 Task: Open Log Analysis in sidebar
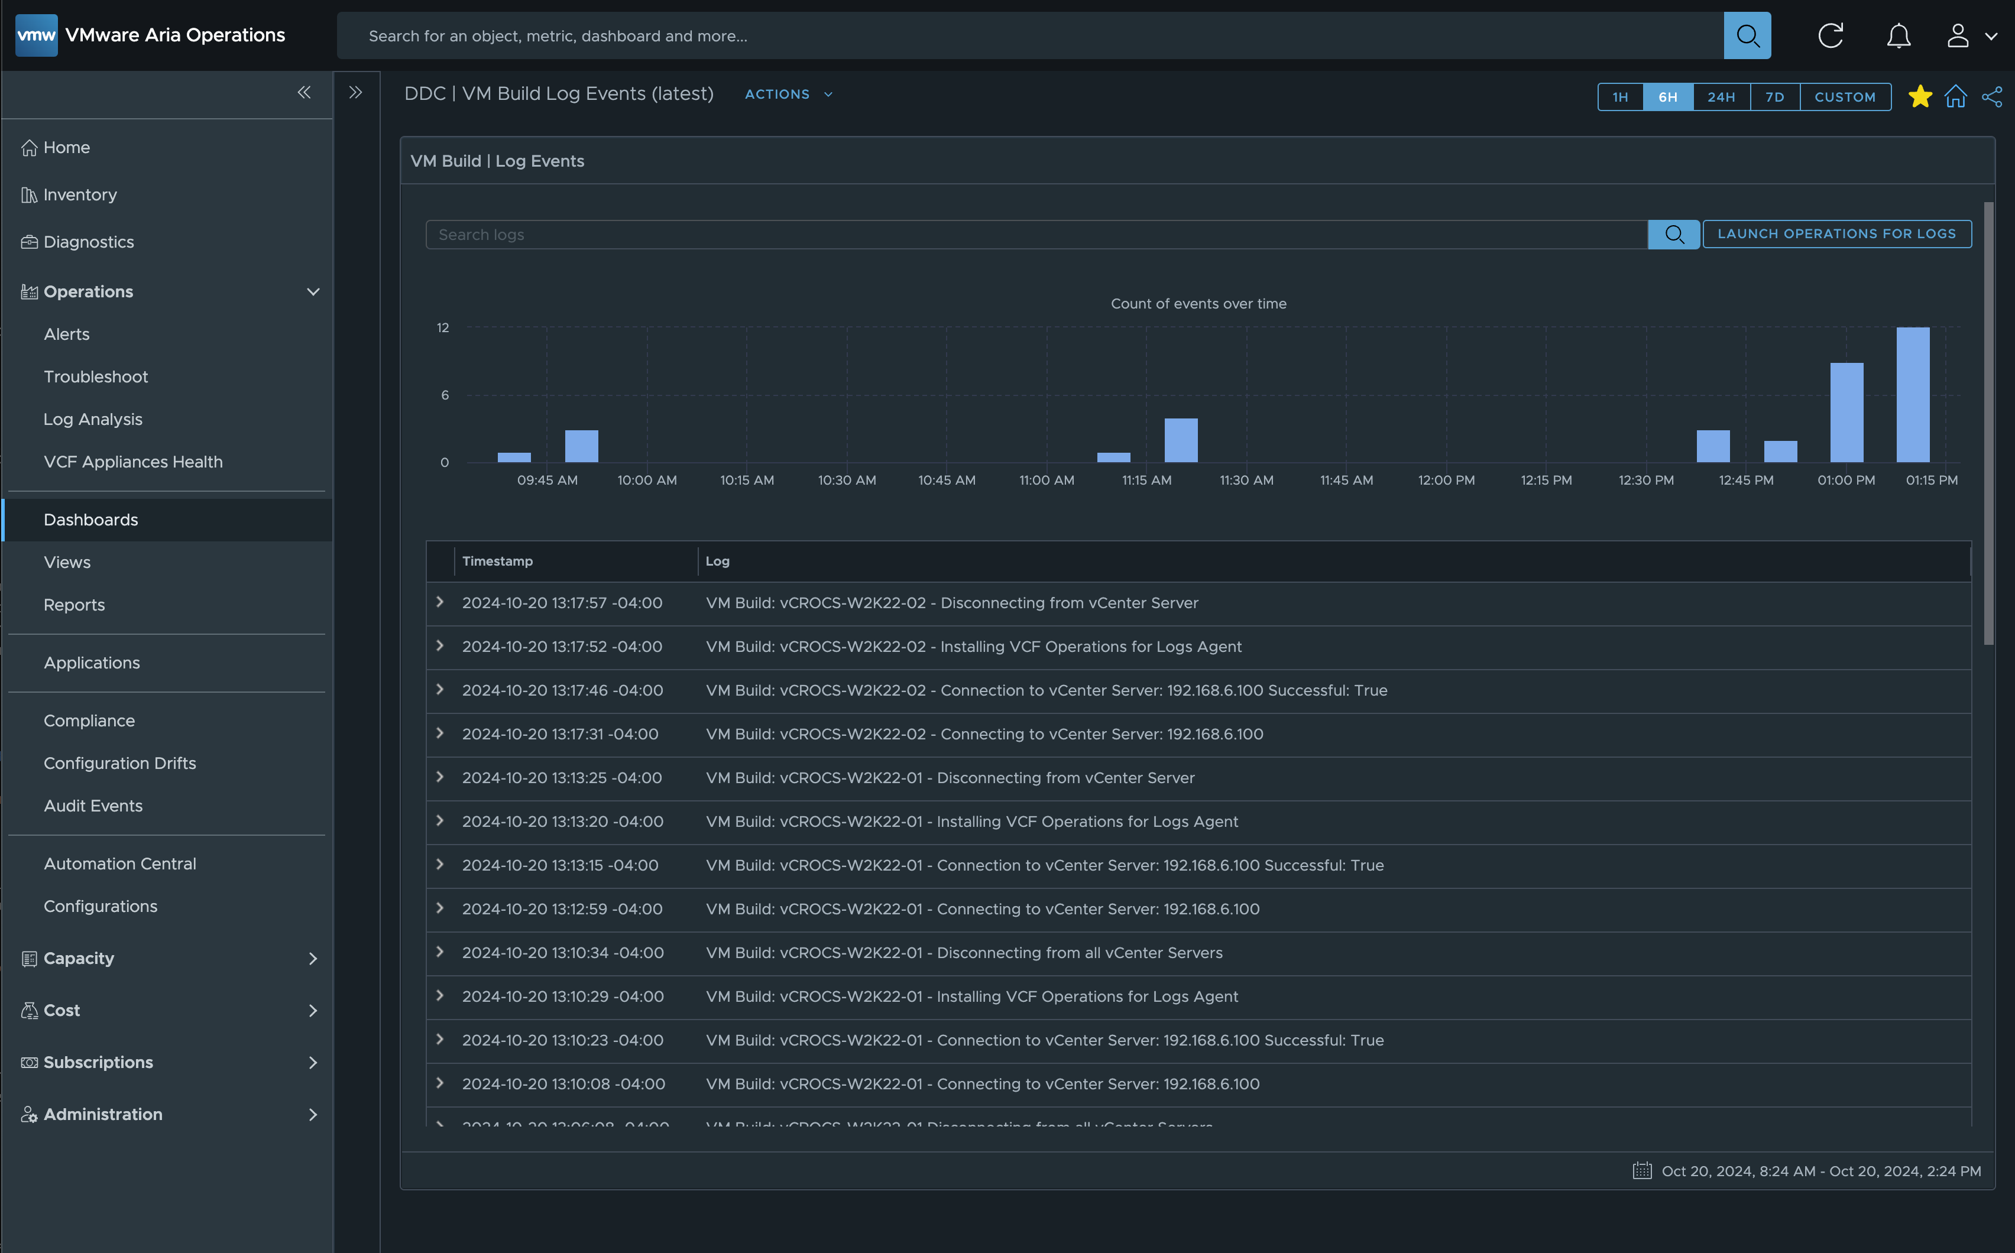[93, 419]
